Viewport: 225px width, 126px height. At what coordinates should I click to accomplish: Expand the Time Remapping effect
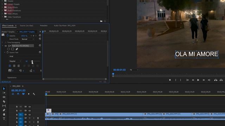click(2, 42)
